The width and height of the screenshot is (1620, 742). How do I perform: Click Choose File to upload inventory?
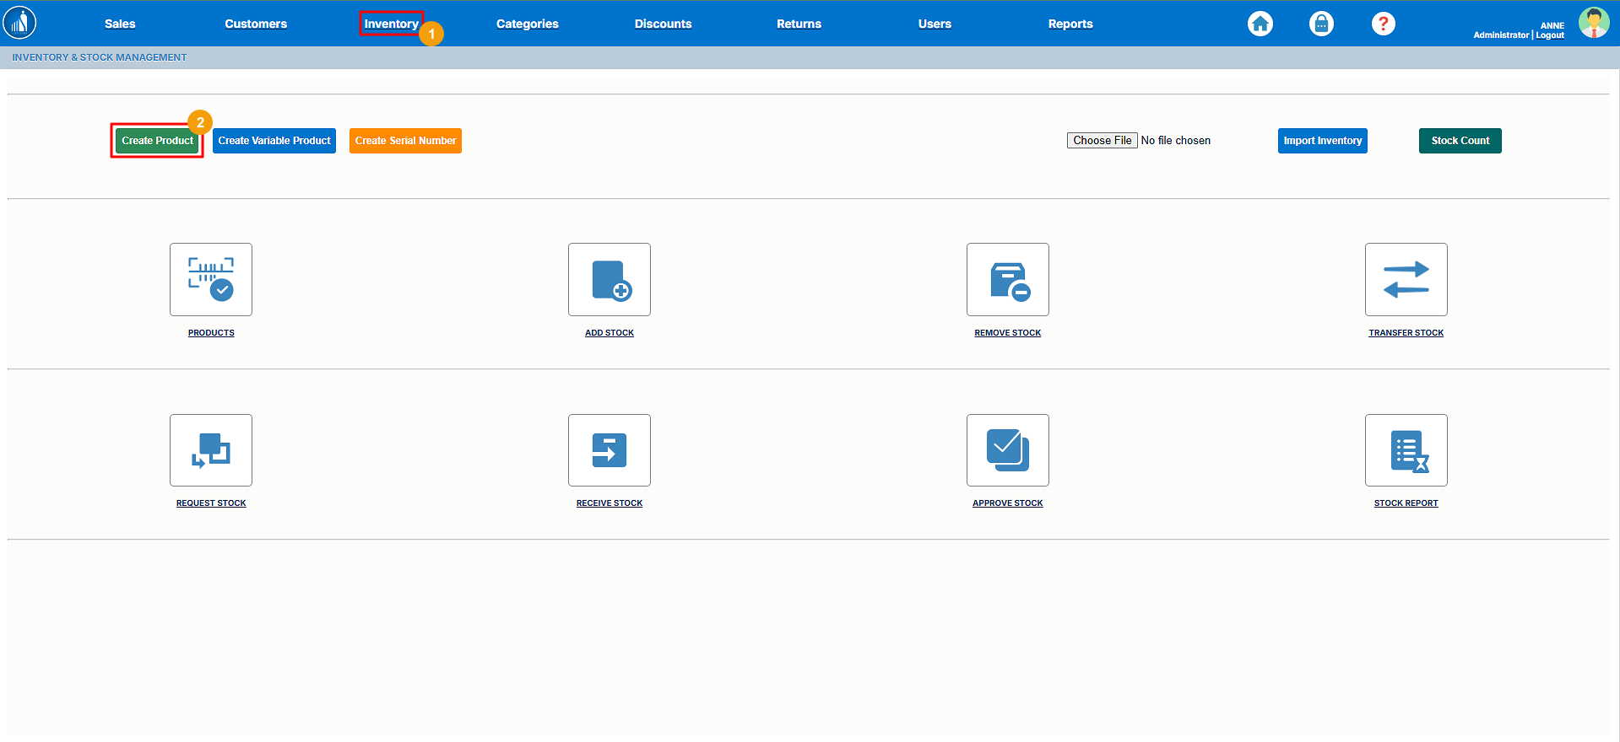pos(1102,141)
